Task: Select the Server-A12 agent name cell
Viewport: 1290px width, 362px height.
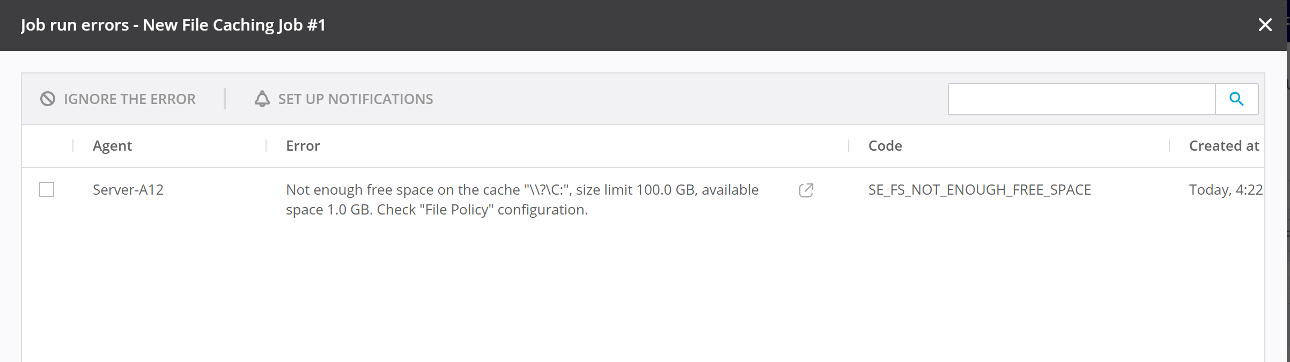Action: 128,190
